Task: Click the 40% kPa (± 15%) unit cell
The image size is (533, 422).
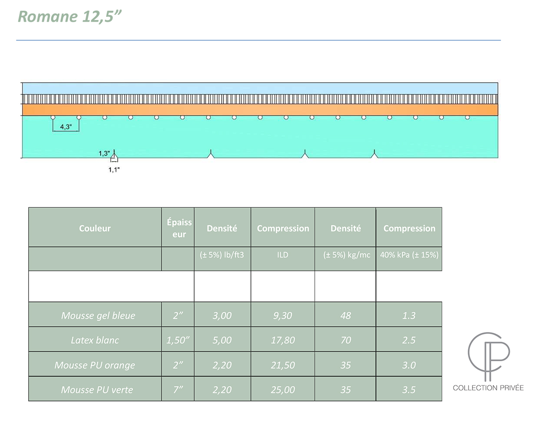Action: click(409, 255)
